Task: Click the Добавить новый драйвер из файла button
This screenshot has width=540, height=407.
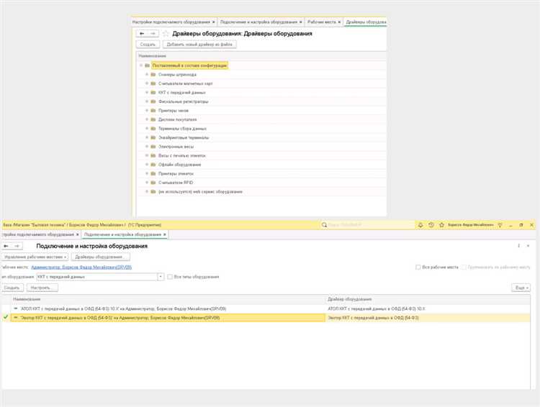Action: pyautogui.click(x=199, y=45)
